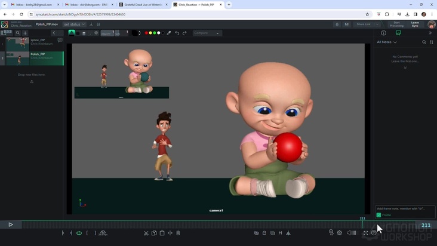Click the Start Presenting button
Image resolution: width=437 pixels, height=246 pixels.
pos(396,24)
